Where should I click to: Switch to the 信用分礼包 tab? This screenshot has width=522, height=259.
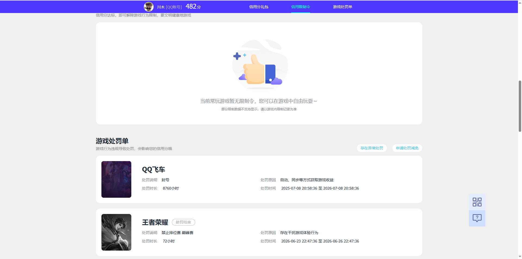pyautogui.click(x=259, y=7)
